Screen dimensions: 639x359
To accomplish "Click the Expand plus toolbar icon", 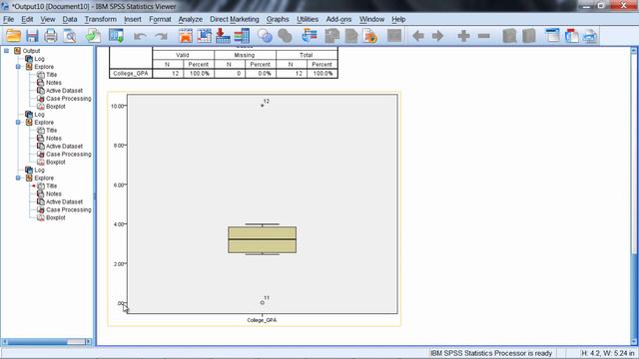I will tap(463, 36).
